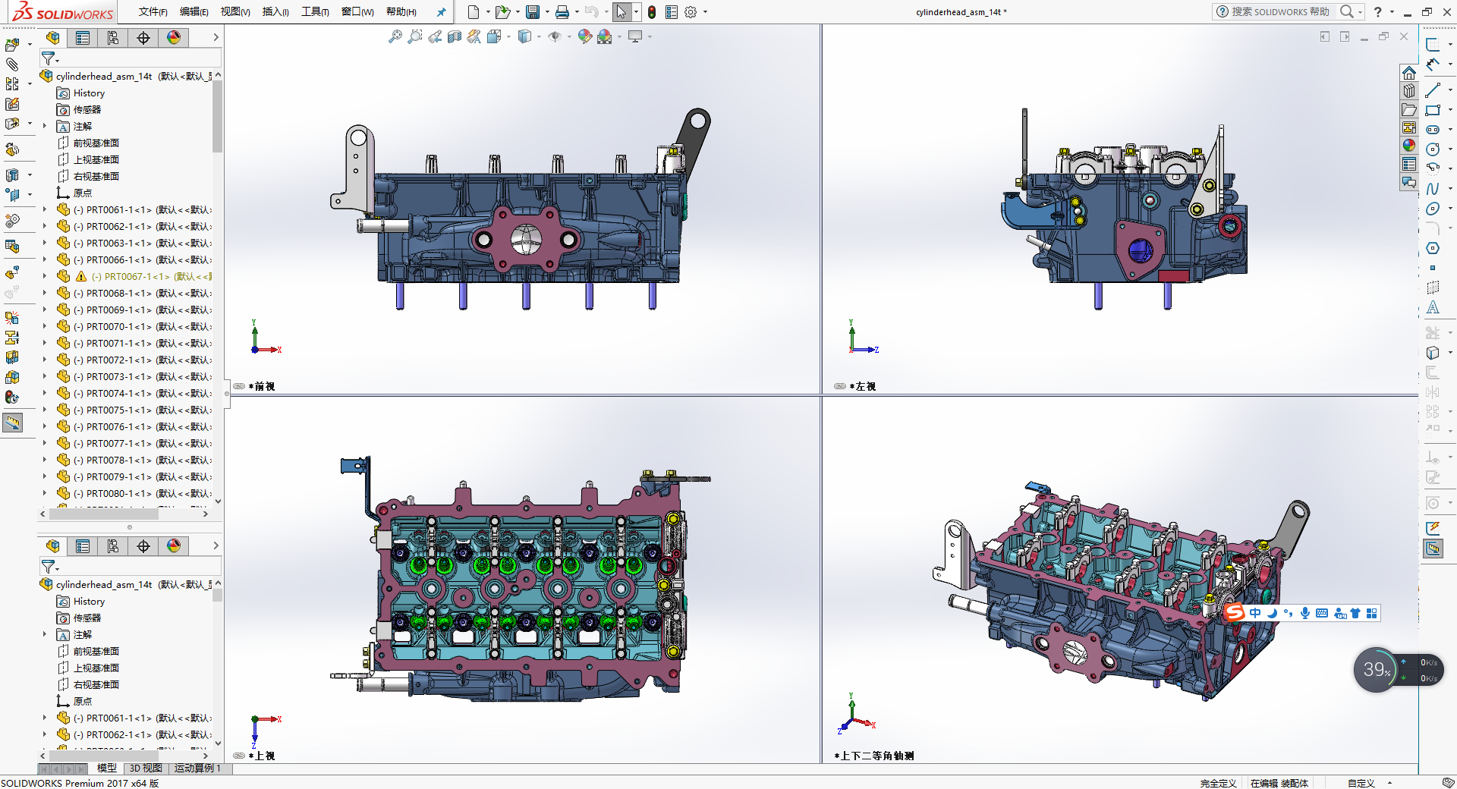Toggle Chinese/English mode on Sogou IME bar
1457x789 pixels.
pyautogui.click(x=1255, y=613)
